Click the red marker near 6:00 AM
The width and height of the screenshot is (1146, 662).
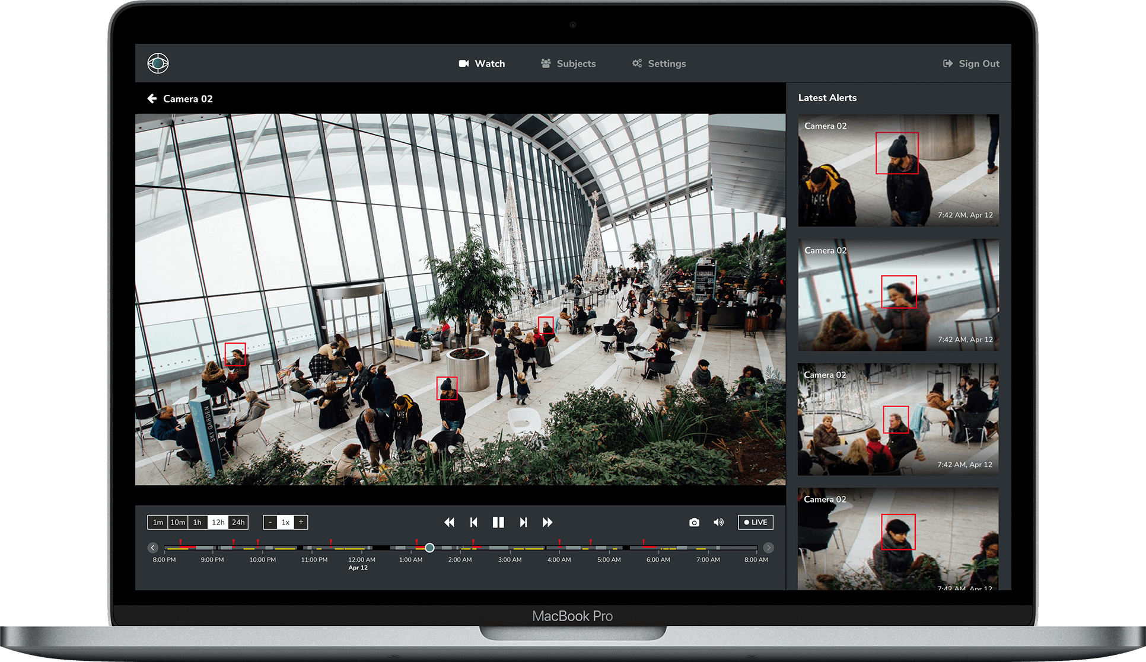644,542
